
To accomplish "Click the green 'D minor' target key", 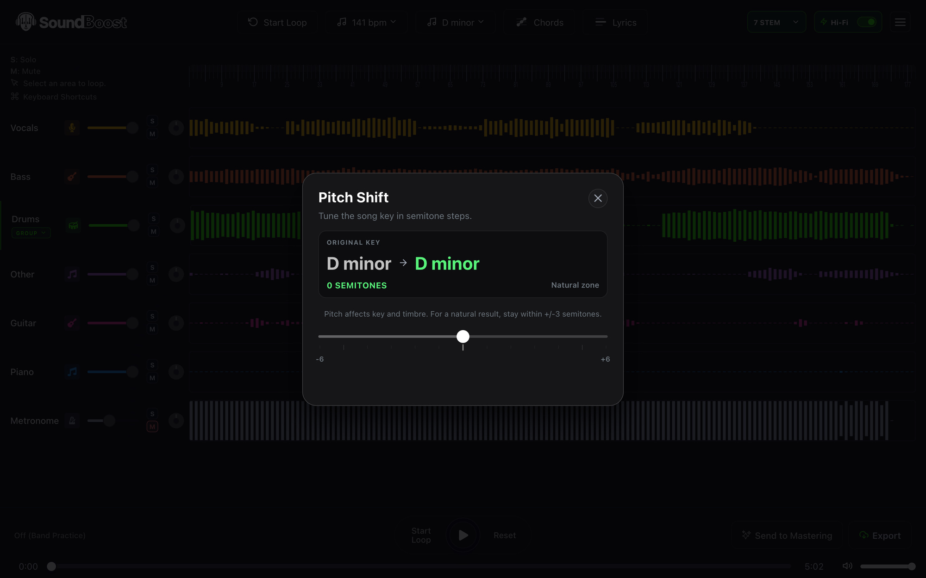I will 447,264.
